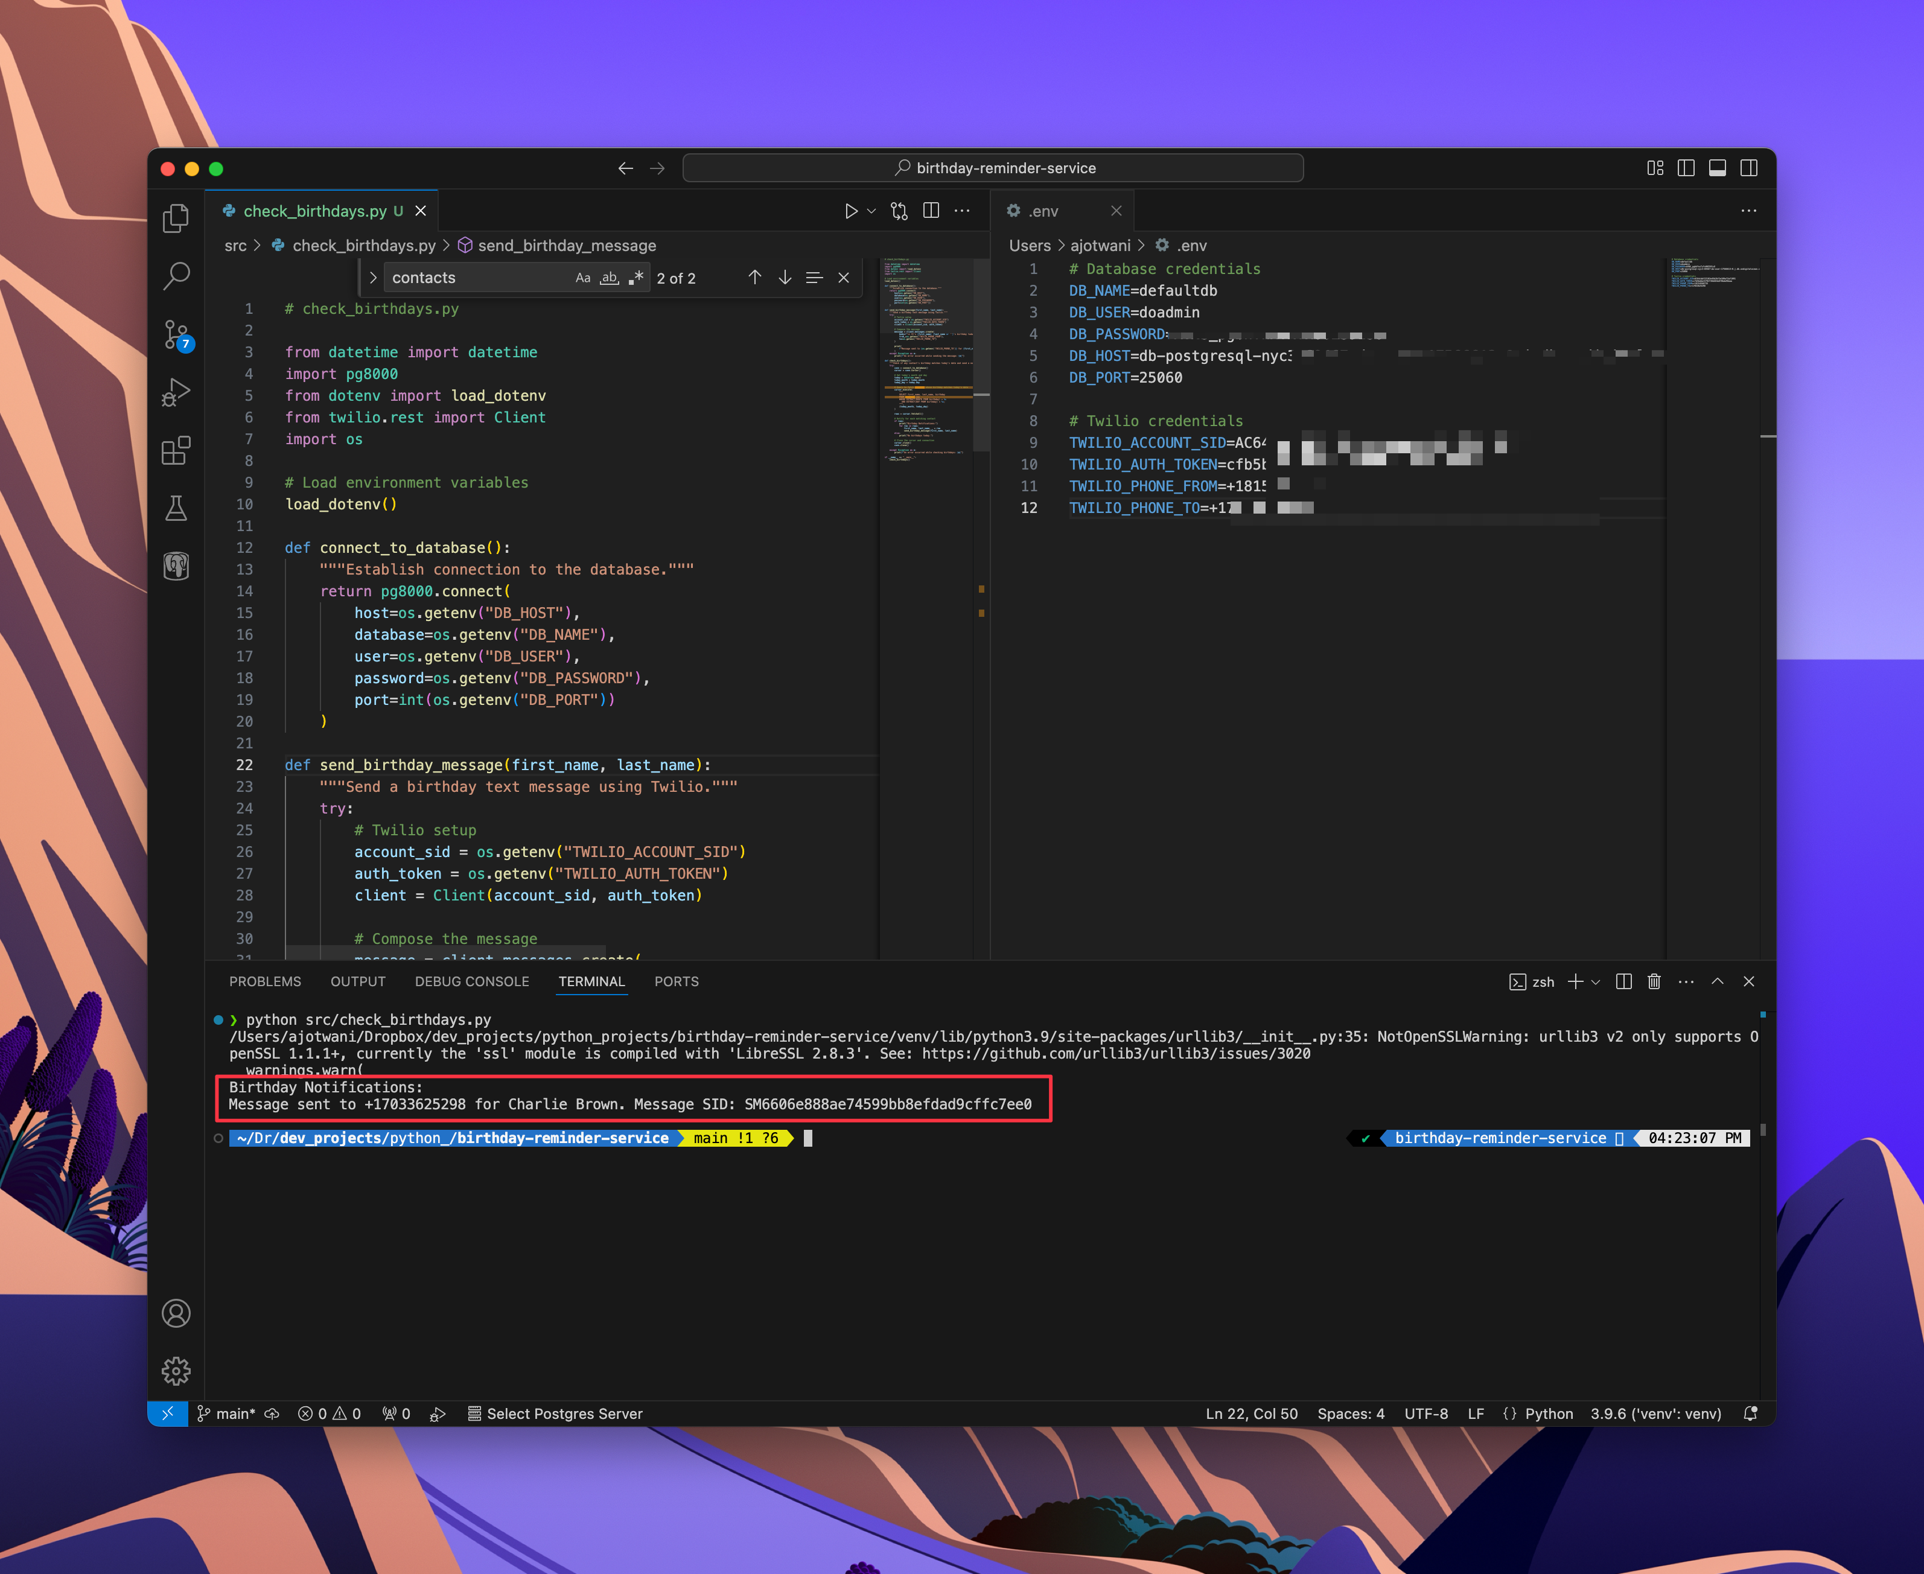1924x1574 pixels.
Task: Open the errors and warnings status item
Action: tap(330, 1413)
